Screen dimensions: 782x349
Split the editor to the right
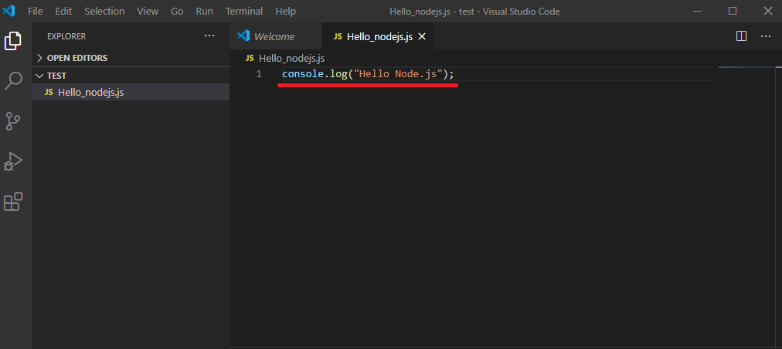742,36
